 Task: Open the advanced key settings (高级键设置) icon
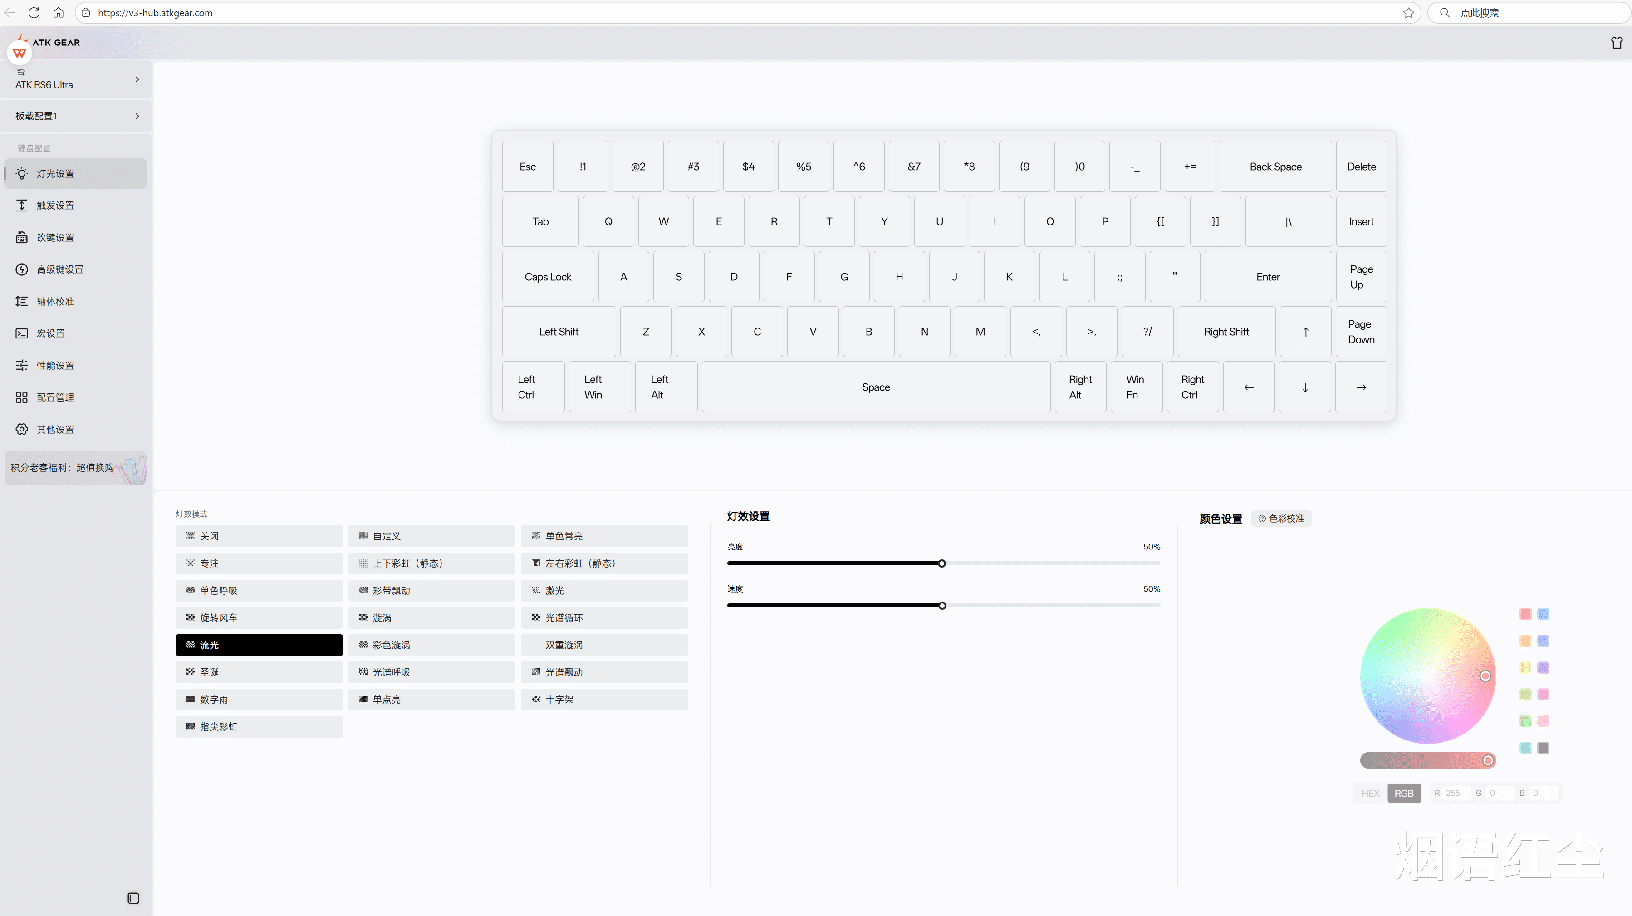tap(21, 269)
